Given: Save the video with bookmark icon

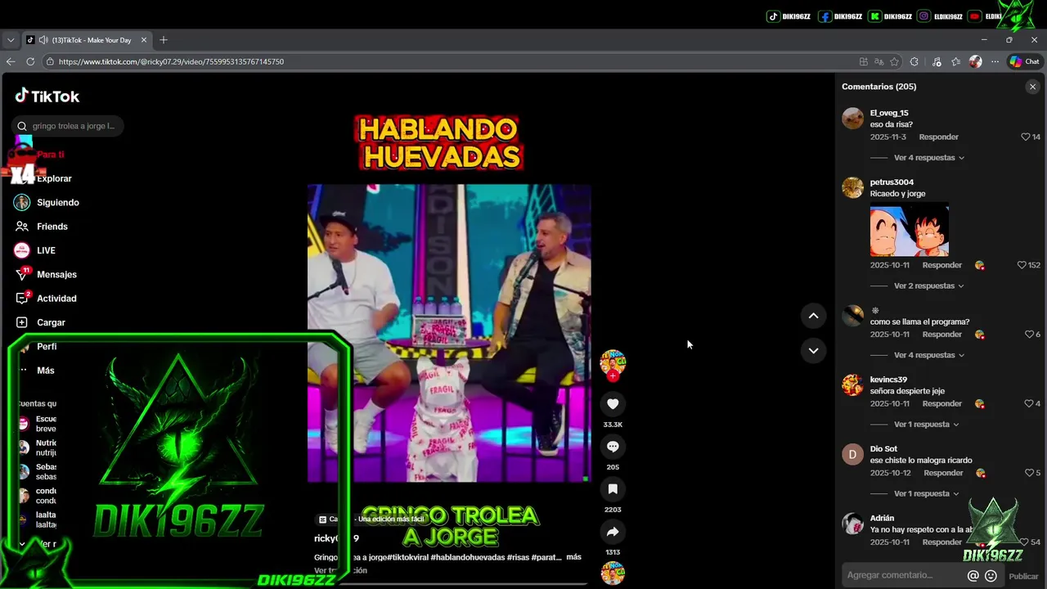Looking at the screenshot, I should pyautogui.click(x=613, y=488).
